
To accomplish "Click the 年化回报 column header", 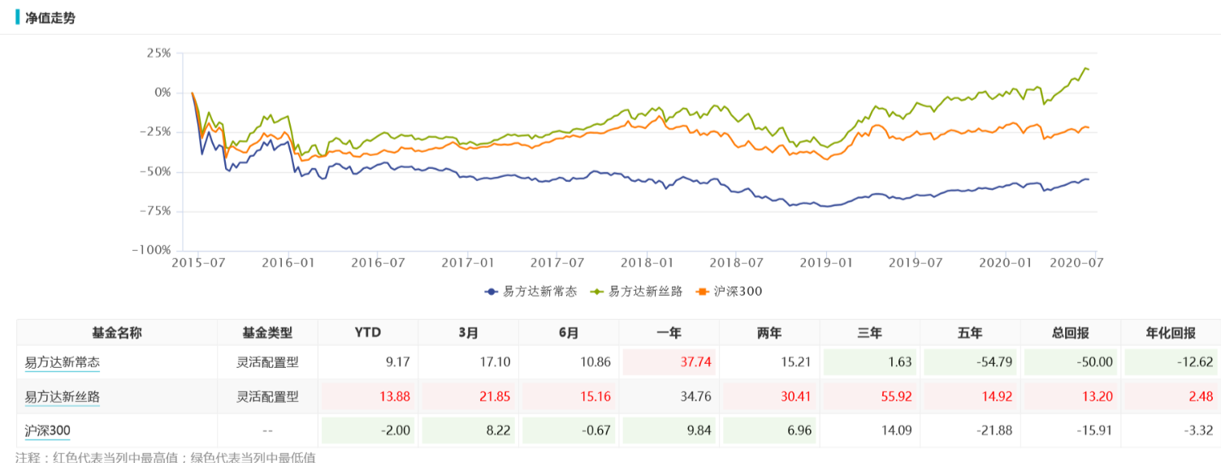I will pos(1171,333).
